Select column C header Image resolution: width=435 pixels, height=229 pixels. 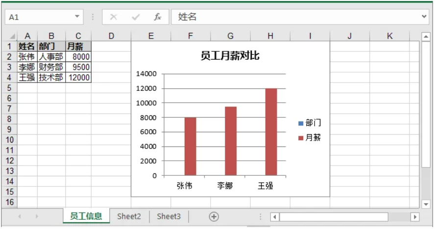pyautogui.click(x=78, y=36)
